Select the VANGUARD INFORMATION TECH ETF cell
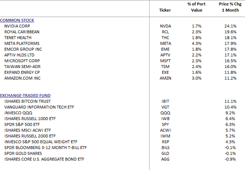This screenshot has width=245, height=170. coord(39,107)
